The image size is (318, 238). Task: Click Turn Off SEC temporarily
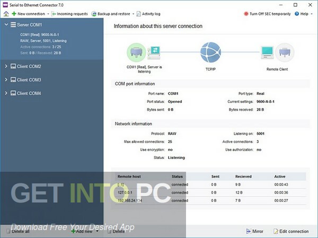[x=267, y=14]
